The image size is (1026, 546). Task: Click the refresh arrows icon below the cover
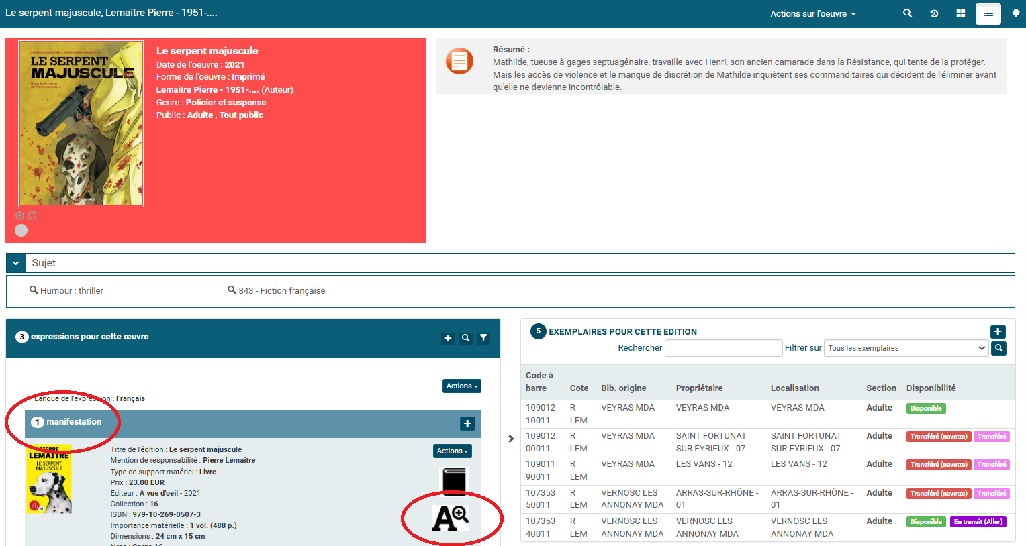(x=32, y=216)
